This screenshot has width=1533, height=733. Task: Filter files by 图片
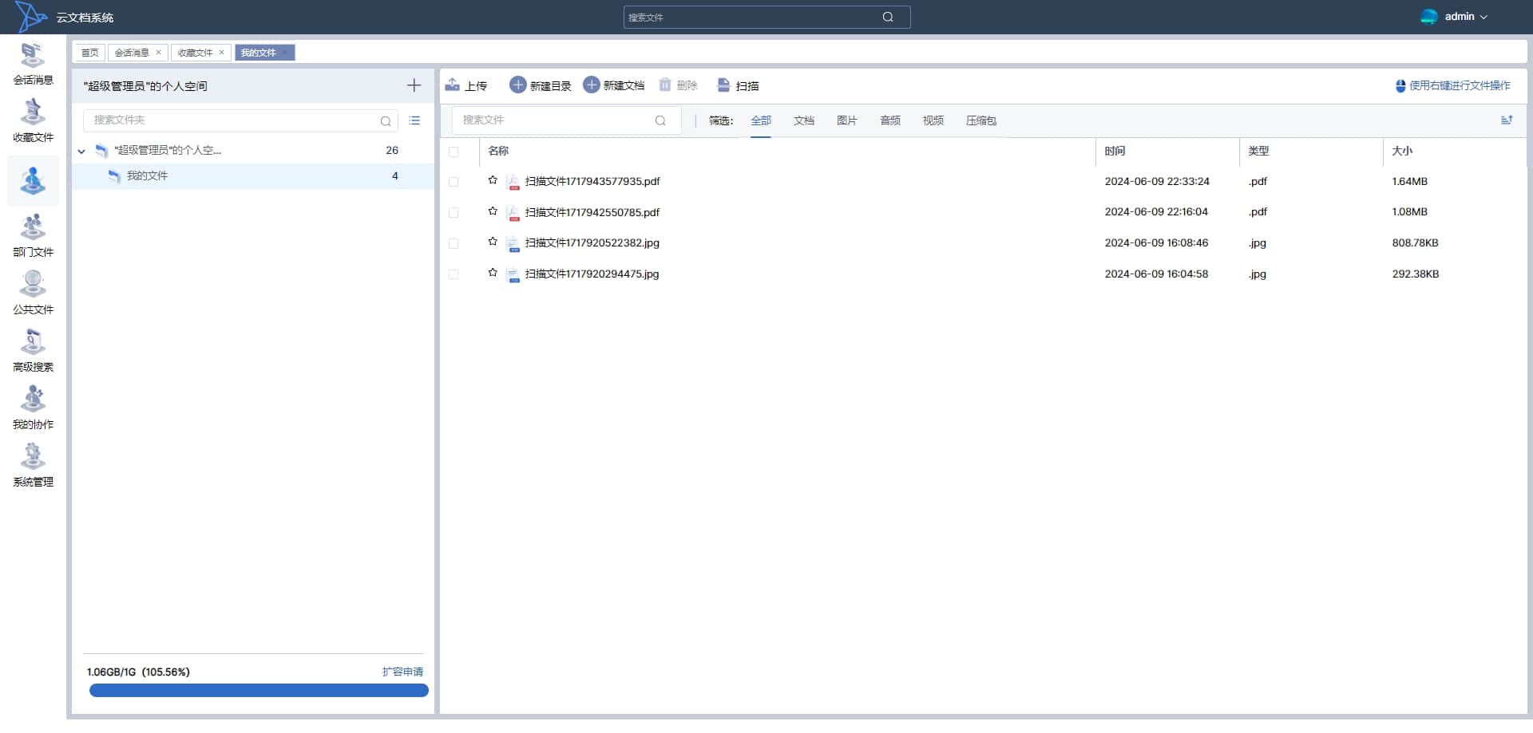tap(847, 120)
